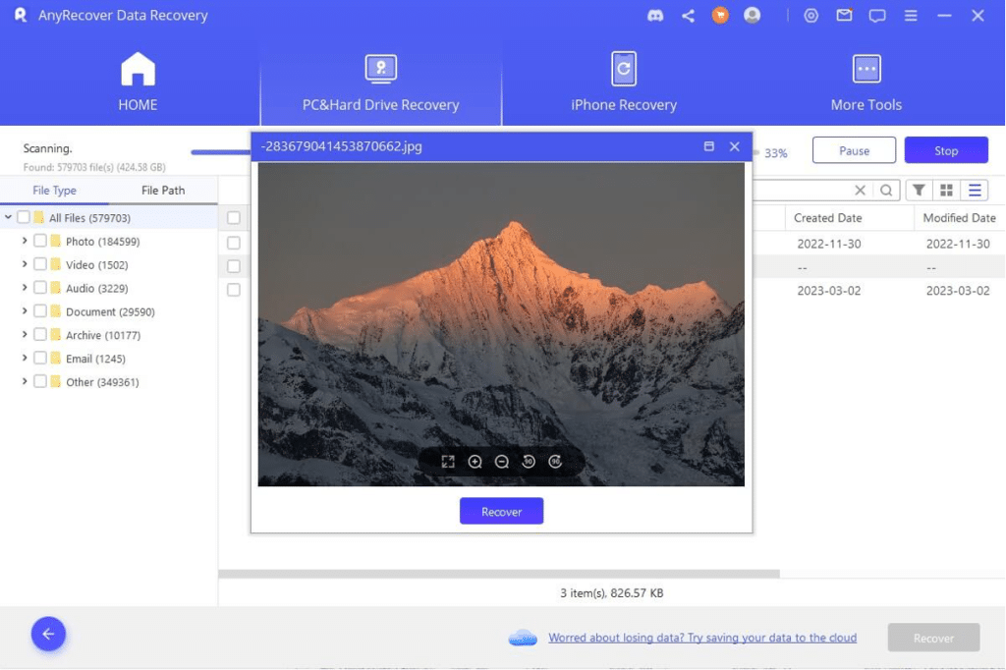The width and height of the screenshot is (1006, 670).
Task: Open the filter options for scan results
Action: point(921,190)
